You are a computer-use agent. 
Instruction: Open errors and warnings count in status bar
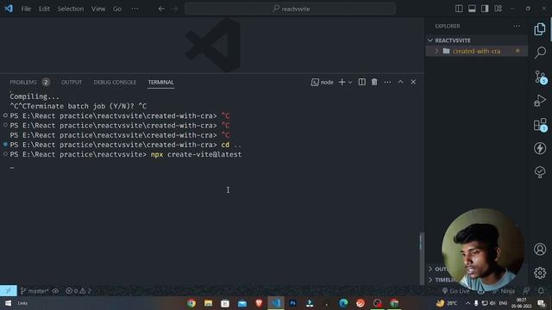[78, 291]
